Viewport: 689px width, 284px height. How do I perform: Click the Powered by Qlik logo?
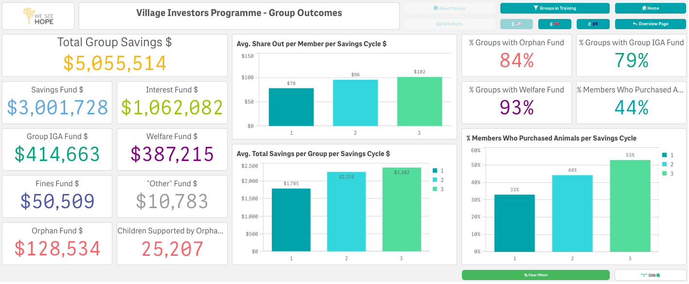(x=651, y=275)
